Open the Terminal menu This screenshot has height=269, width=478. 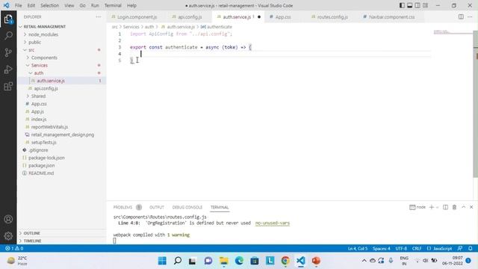[x=113, y=5]
